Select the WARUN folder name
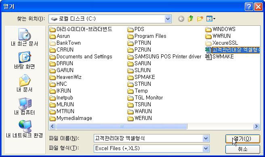 [x=143, y=112]
